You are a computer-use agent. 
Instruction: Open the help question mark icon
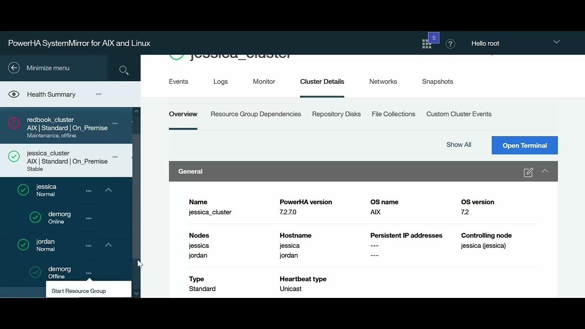click(x=450, y=44)
